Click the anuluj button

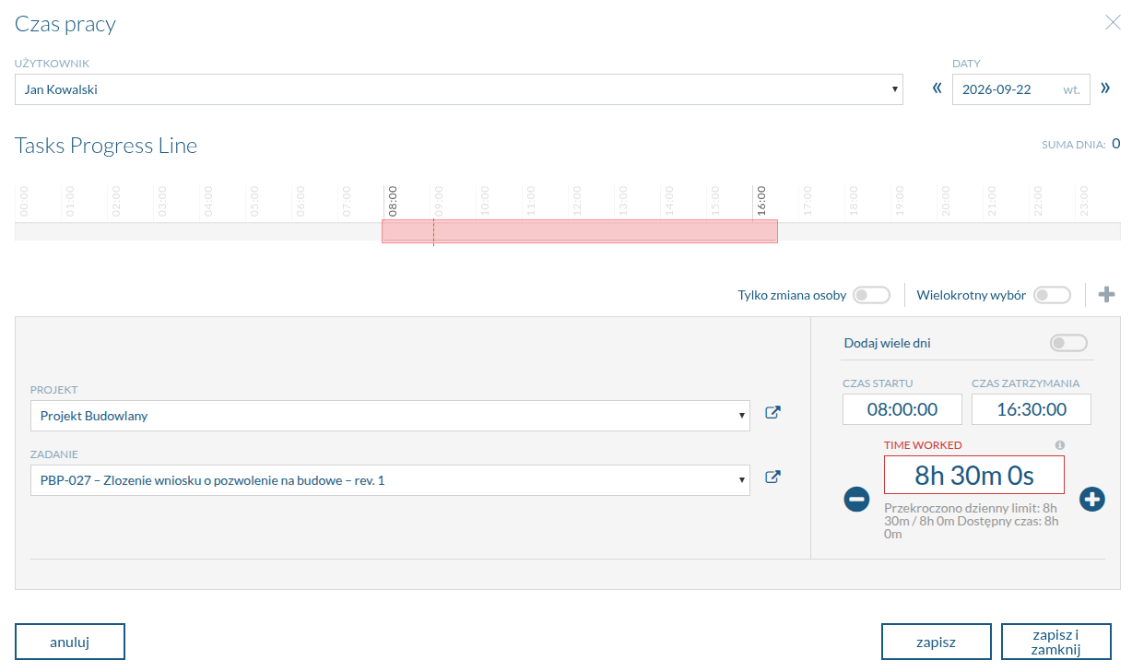(x=70, y=643)
